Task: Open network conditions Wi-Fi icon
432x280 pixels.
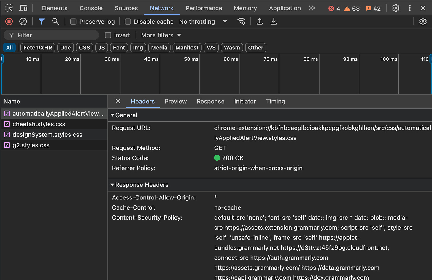Action: tap(241, 22)
